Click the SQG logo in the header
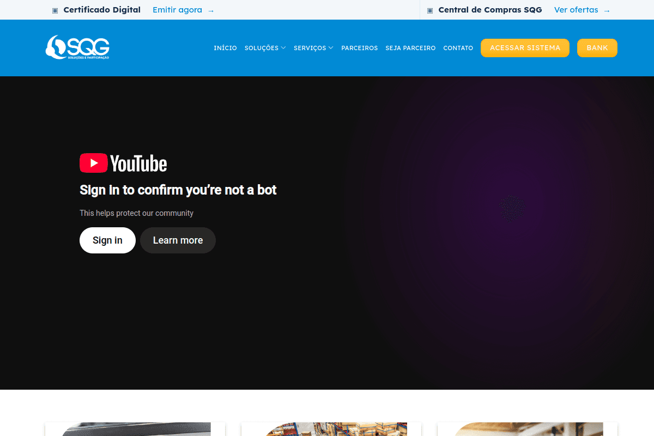The height and width of the screenshot is (436, 654). click(77, 47)
